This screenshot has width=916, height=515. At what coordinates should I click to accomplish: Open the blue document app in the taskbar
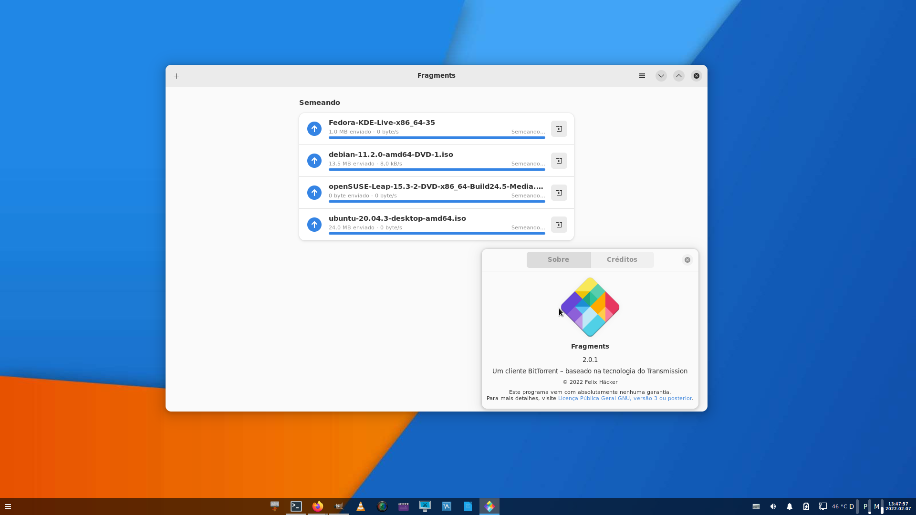[468, 506]
